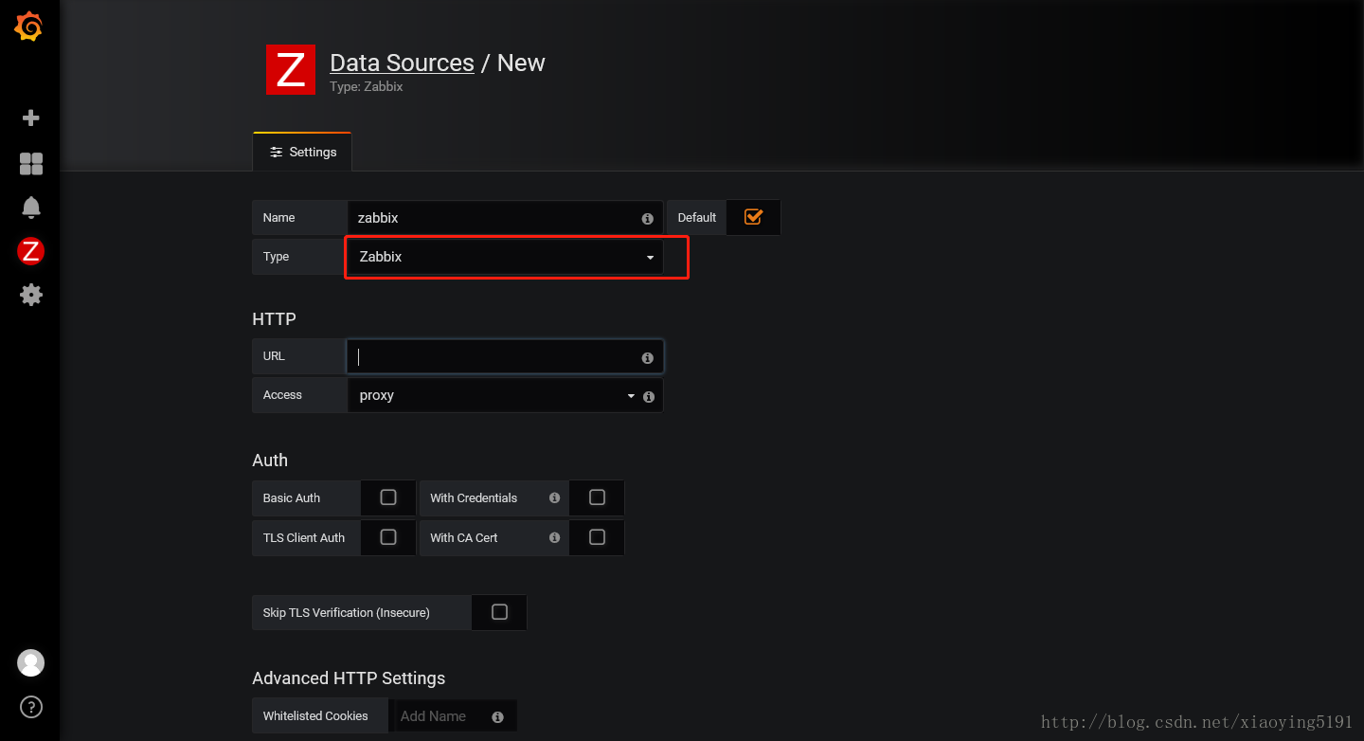Enable the Basic Auth checkbox

click(x=388, y=497)
